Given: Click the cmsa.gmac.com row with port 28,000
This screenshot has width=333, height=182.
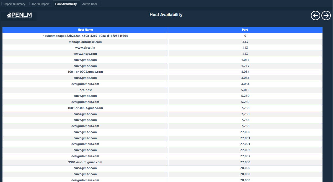Looking at the screenshot, I should pos(85,168).
